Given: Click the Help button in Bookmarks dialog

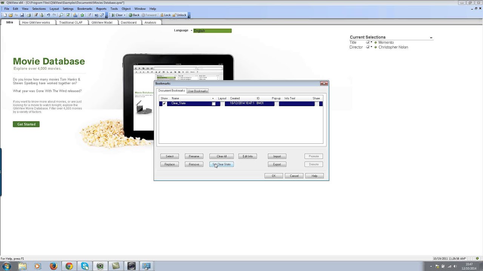Looking at the screenshot, I should pyautogui.click(x=314, y=176).
